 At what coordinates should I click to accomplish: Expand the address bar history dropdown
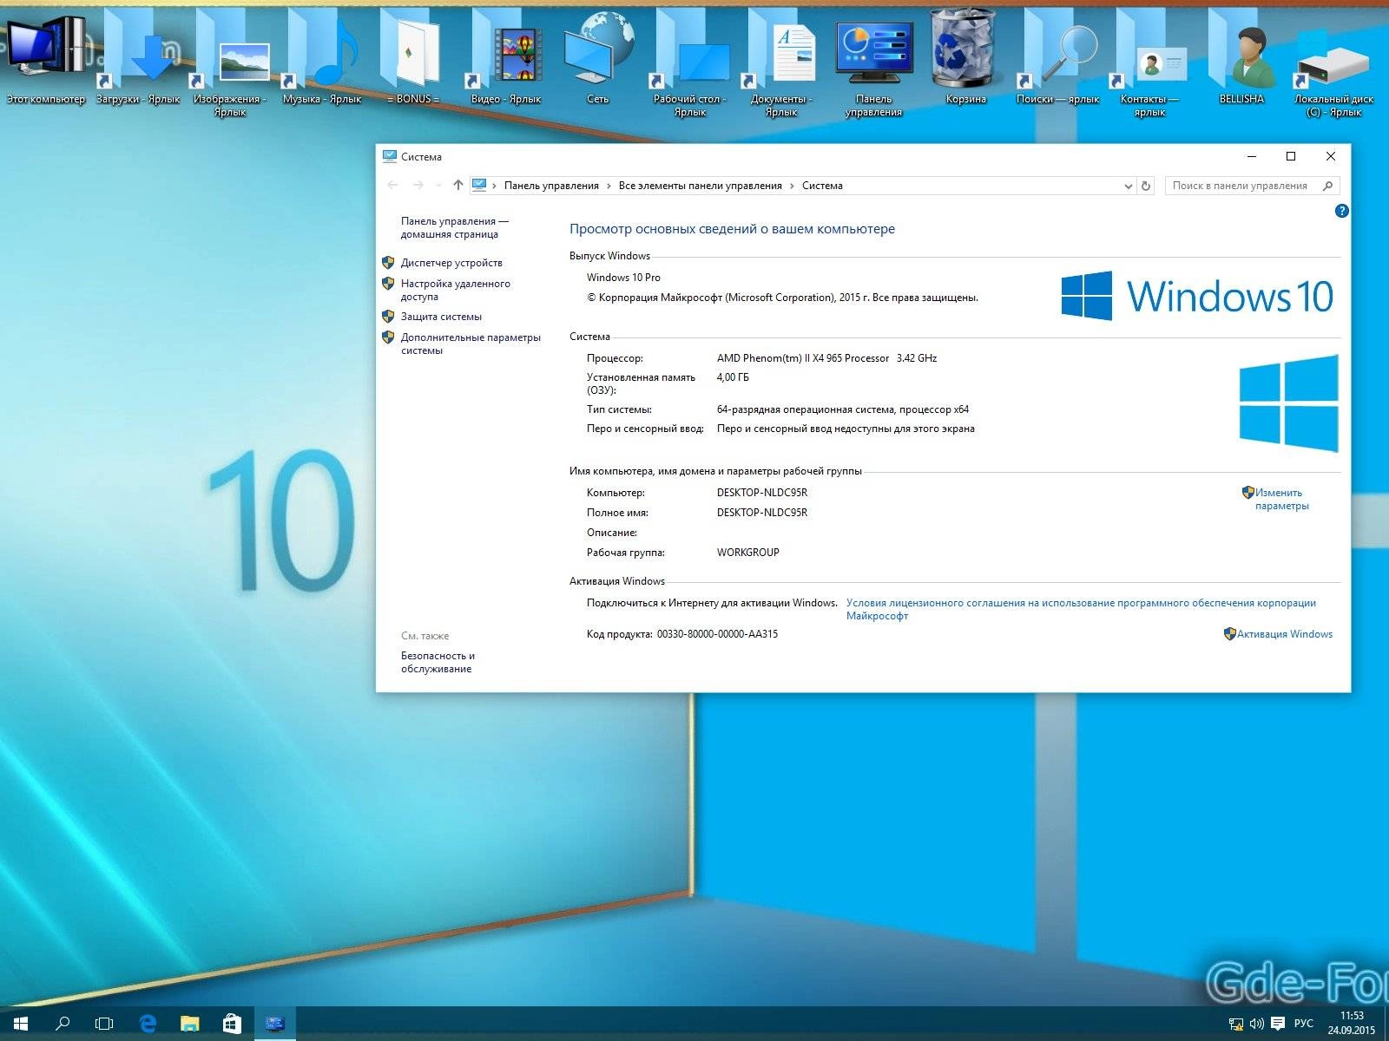pyautogui.click(x=1128, y=186)
